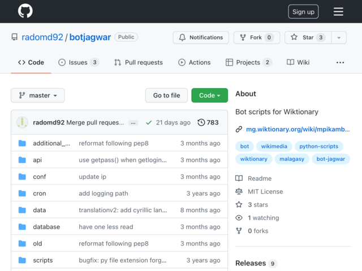Screen dimensions: 362x271
Task: Click the scales icon beside MIT License
Action: pos(239,191)
